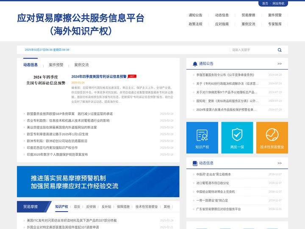Select the 知识产权 tab under 贸易摩擦
This screenshot has height=229, width=305.
(61, 207)
